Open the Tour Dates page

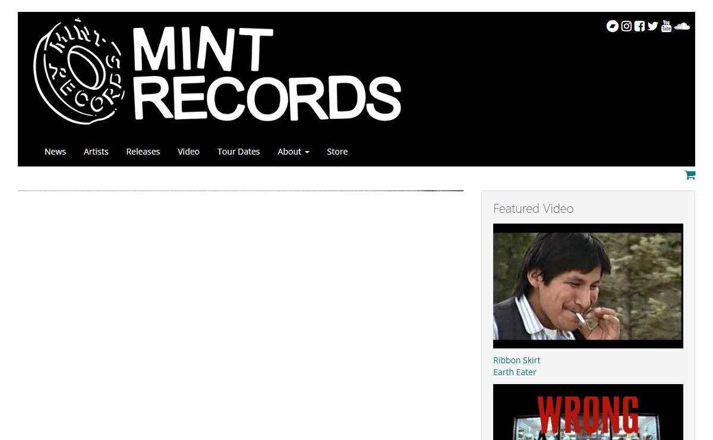[x=239, y=152]
